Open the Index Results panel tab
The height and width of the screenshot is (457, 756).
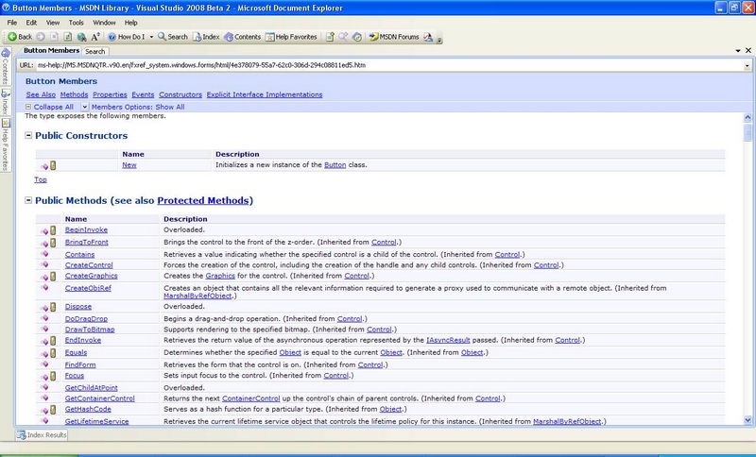[x=43, y=435]
